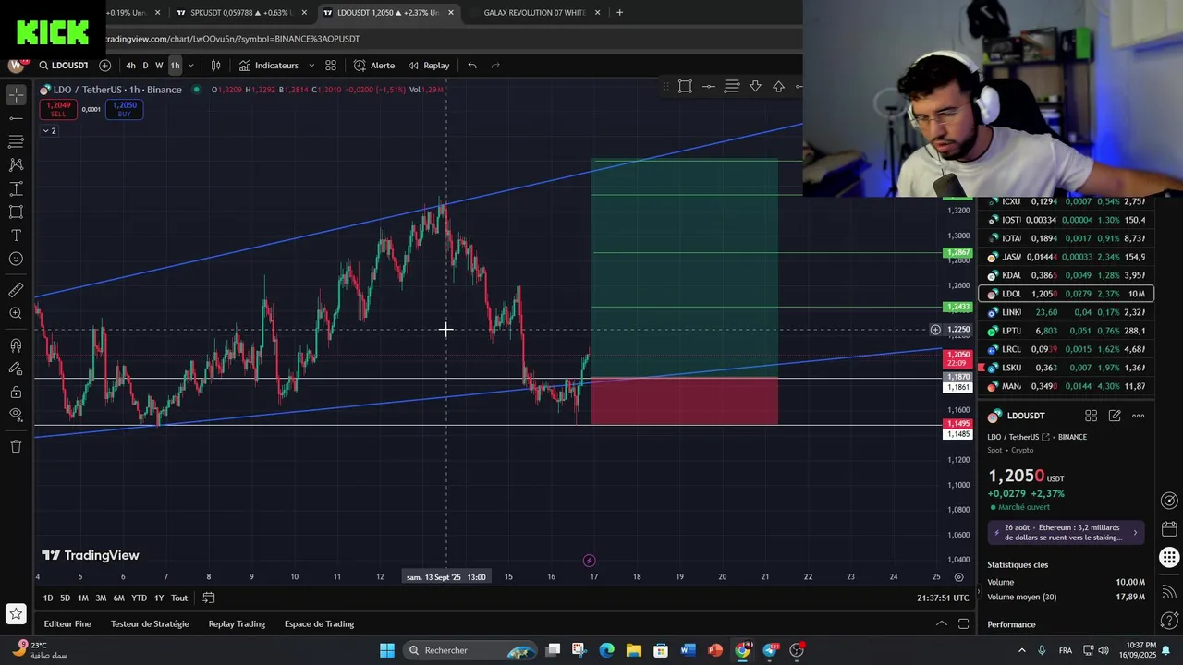Viewport: 1183px width, 665px height.
Task: Switch to the 4h timeframe
Action: click(130, 66)
